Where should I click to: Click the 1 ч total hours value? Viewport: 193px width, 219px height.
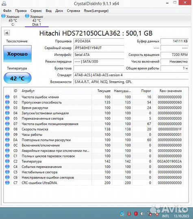point(175,68)
